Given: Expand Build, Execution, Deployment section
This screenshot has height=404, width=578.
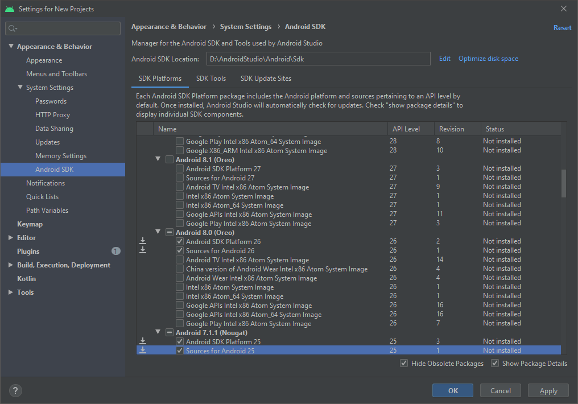Looking at the screenshot, I should (10, 265).
